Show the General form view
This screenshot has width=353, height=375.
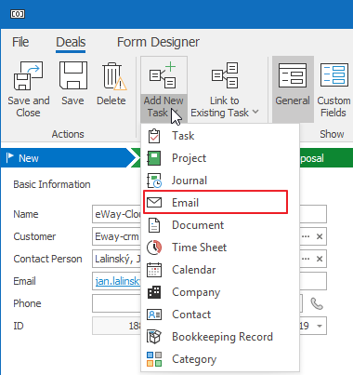point(293,89)
